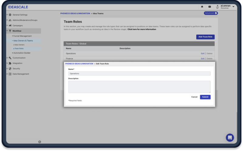Open the messages envelope icon
Screen dimensions: 243x151
pyautogui.click(x=210, y=7)
